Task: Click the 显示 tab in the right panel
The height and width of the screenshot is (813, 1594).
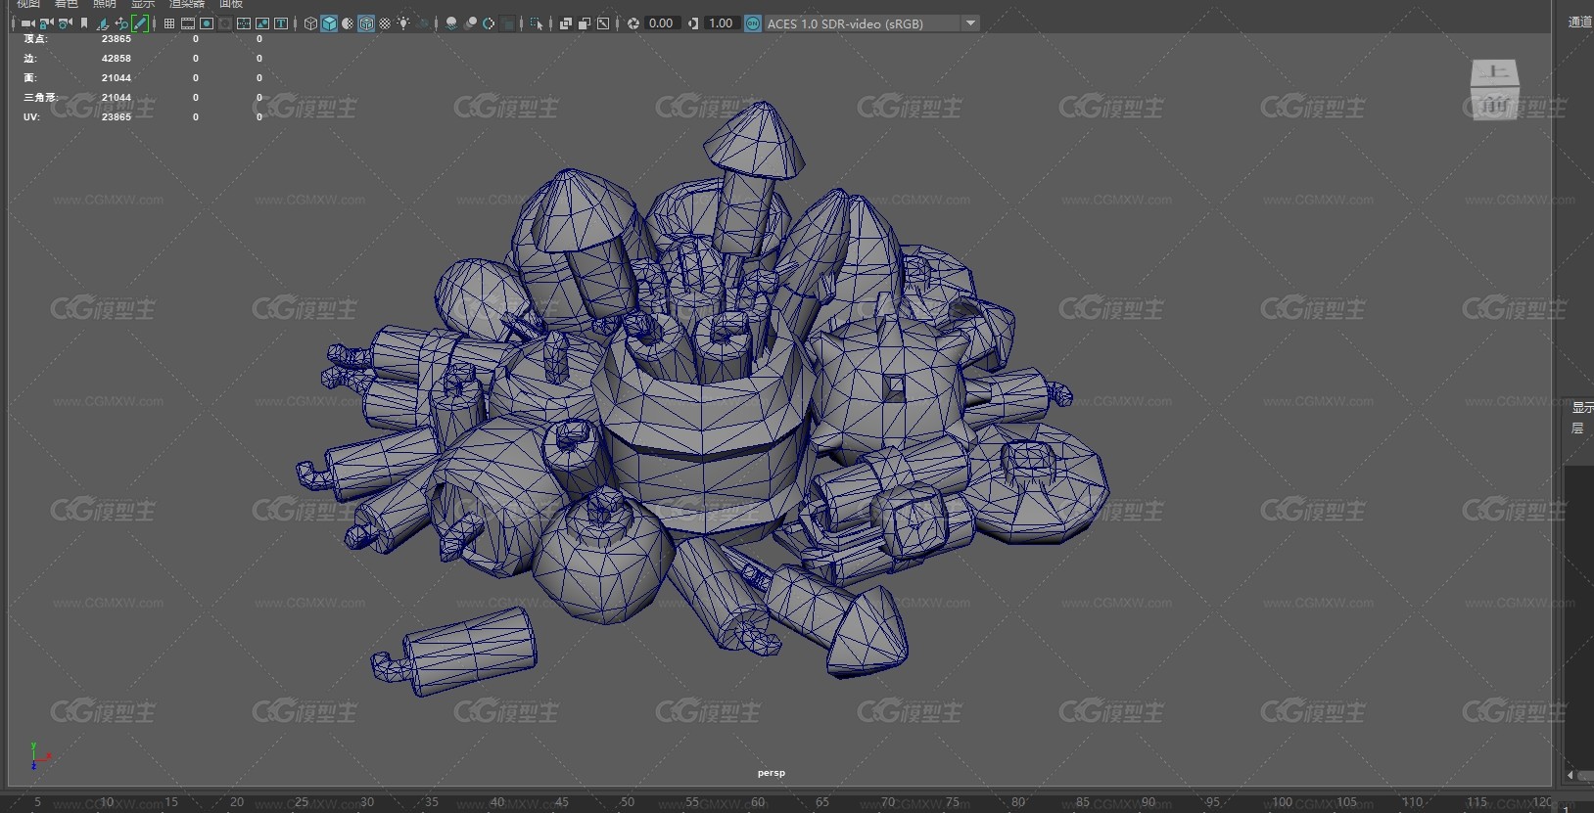Action: [1582, 407]
